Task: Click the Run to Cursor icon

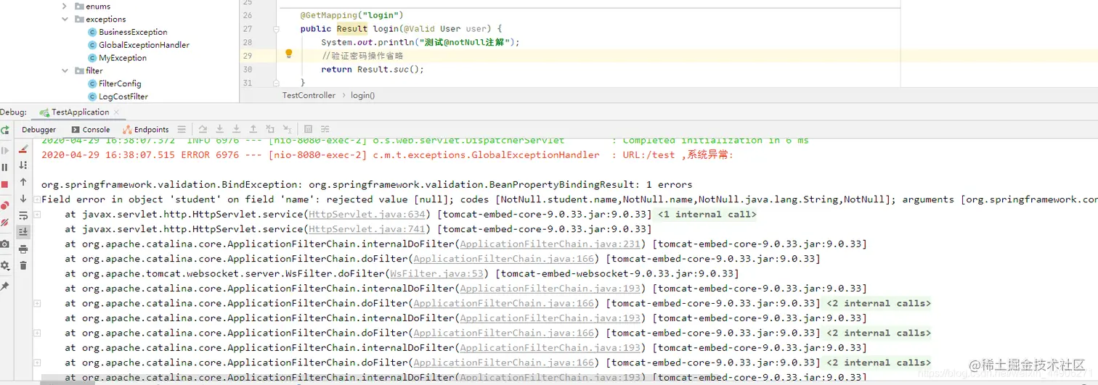Action: tap(288, 130)
